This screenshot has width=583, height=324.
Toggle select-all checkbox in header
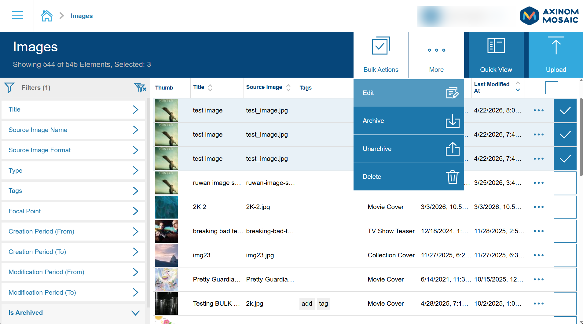[x=552, y=88]
